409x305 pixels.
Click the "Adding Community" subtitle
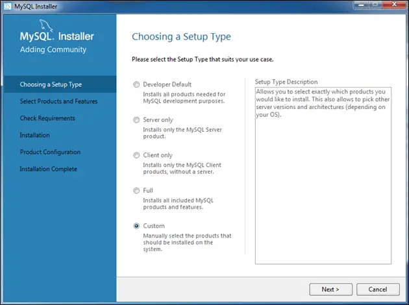coord(53,49)
